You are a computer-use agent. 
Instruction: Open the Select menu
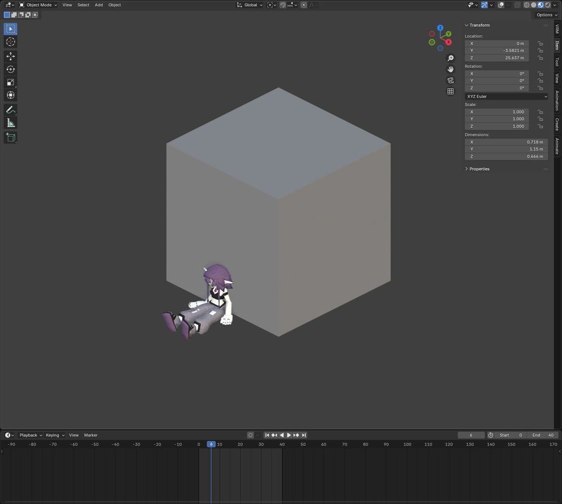click(x=83, y=5)
